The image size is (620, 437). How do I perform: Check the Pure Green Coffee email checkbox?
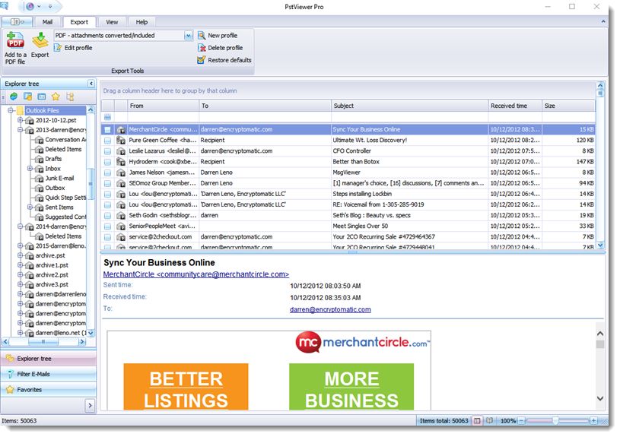(107, 141)
